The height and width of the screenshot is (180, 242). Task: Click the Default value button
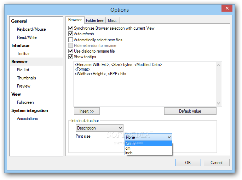click(x=190, y=111)
